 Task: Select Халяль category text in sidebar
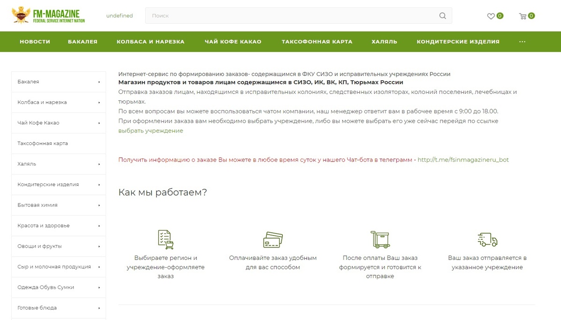pos(27,164)
